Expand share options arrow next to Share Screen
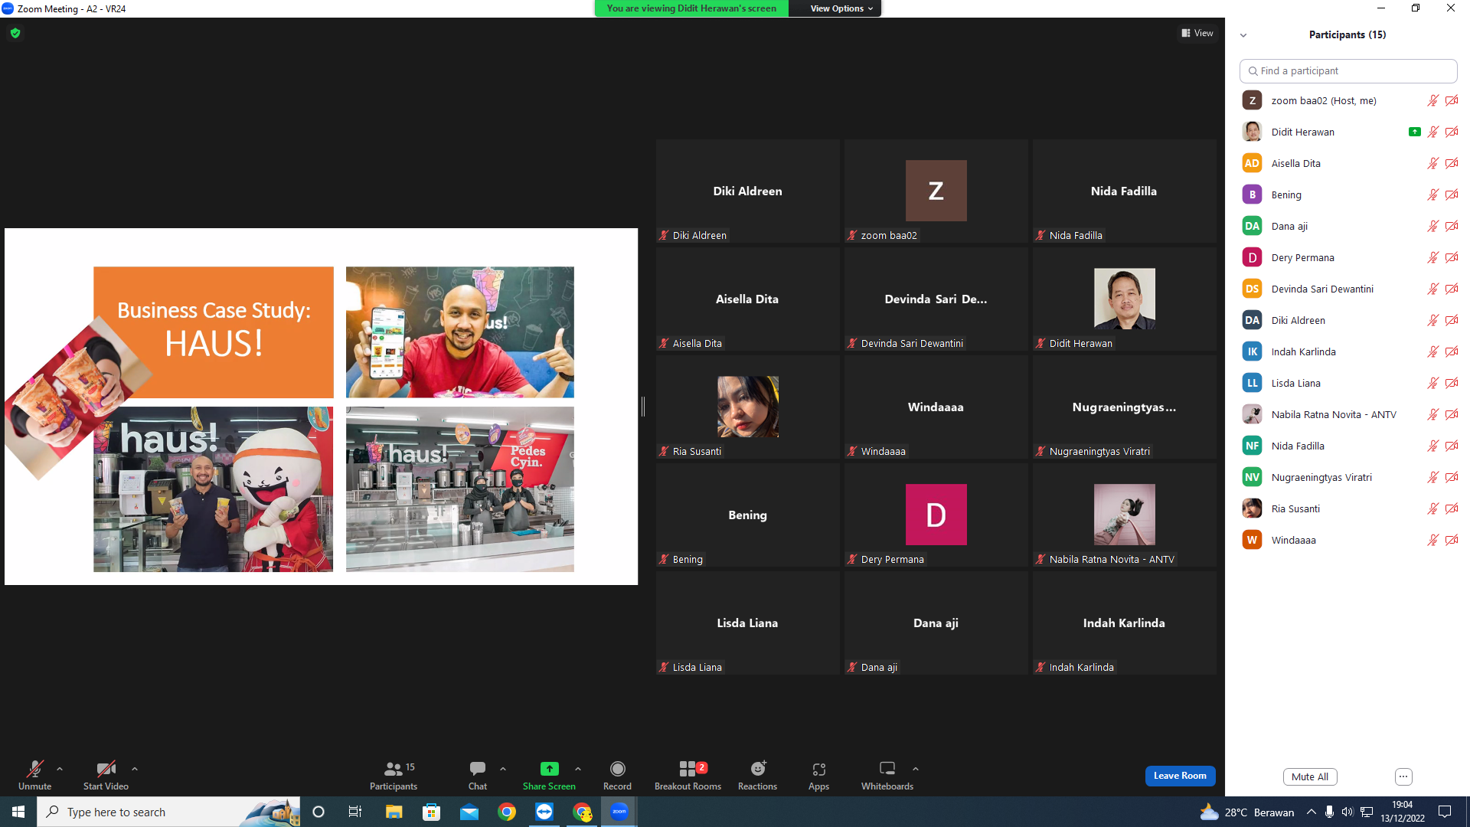This screenshot has width=1470, height=827. point(578,769)
